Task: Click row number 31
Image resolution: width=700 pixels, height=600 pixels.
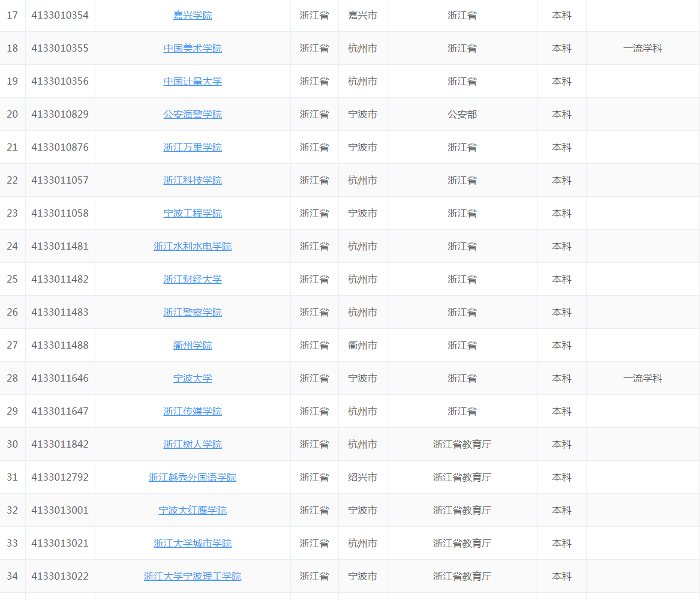Action: [x=13, y=478]
